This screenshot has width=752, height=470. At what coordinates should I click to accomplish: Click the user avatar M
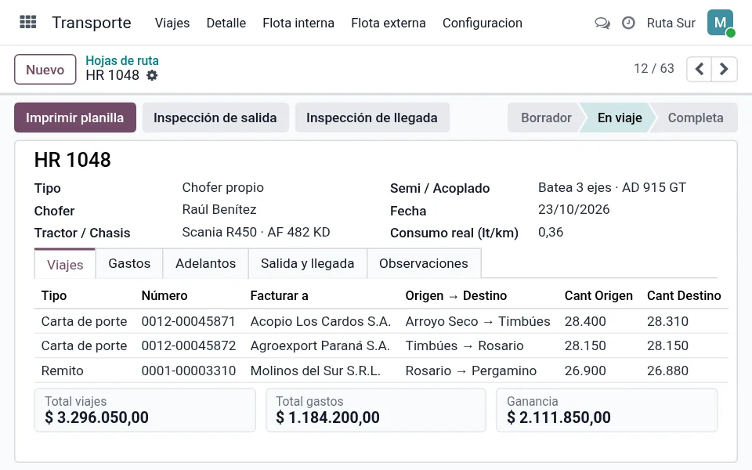721,23
